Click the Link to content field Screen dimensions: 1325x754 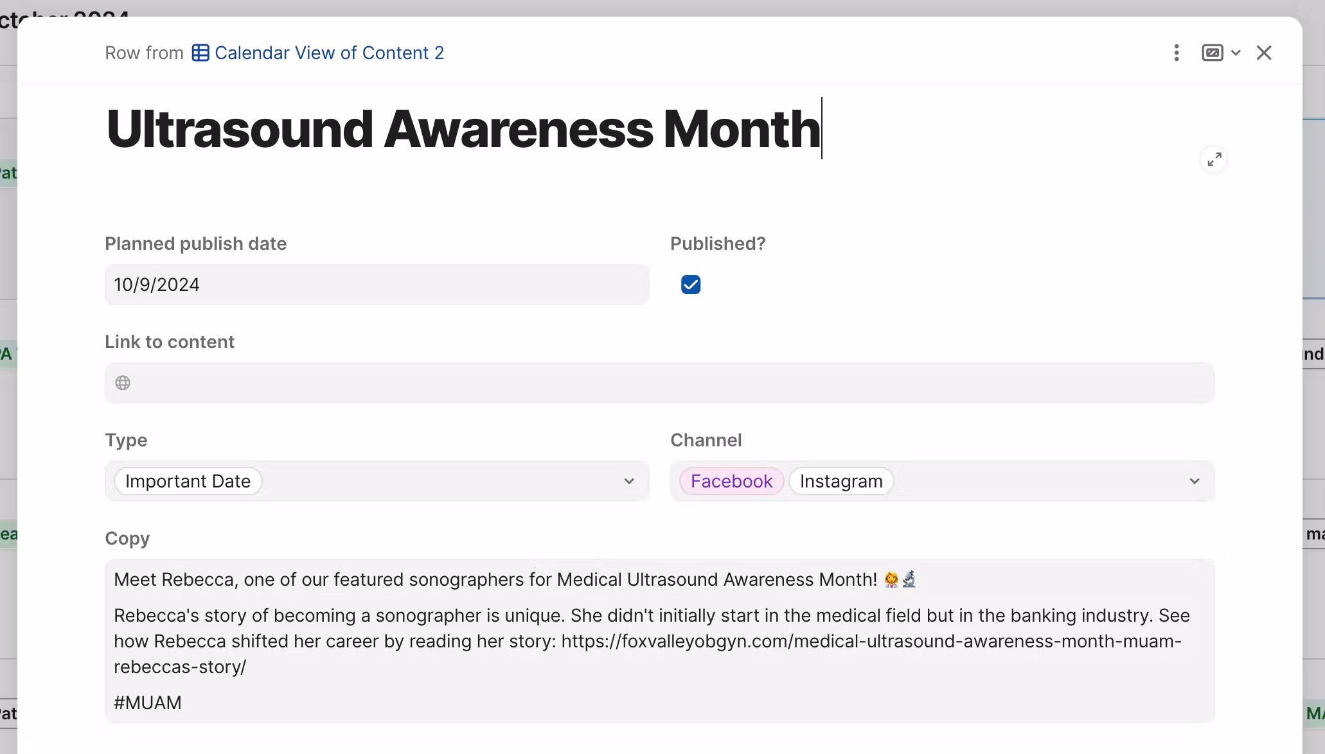tap(659, 383)
